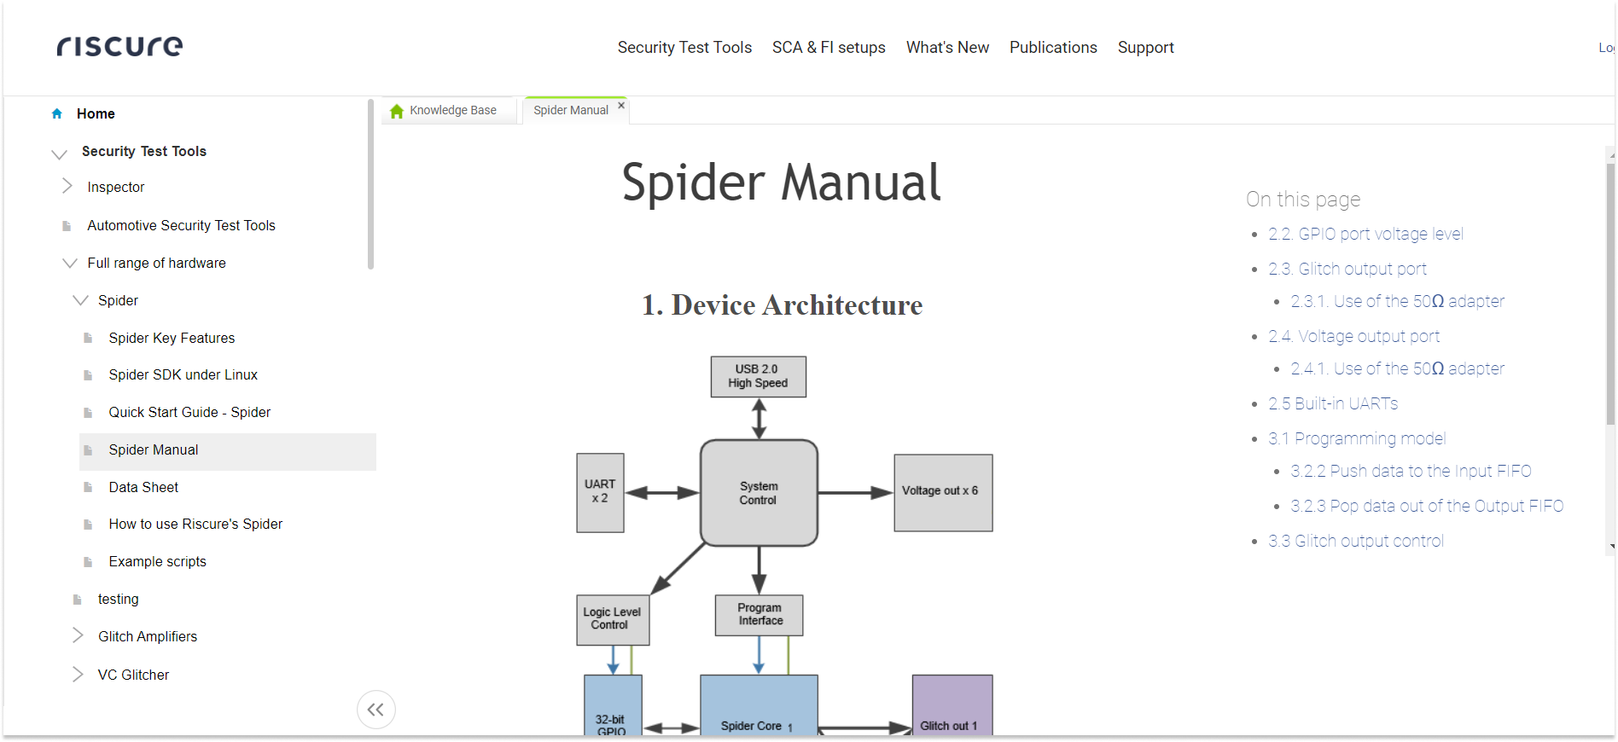Screen dimensions: 1618x742
Task: Open the Support menu
Action: tap(1145, 48)
